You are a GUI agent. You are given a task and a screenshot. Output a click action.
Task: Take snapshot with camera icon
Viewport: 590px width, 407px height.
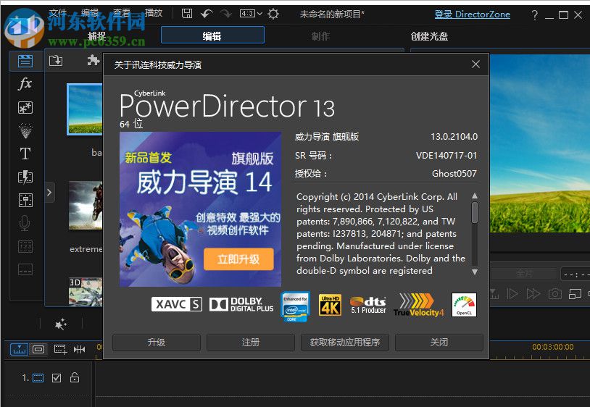pos(554,293)
